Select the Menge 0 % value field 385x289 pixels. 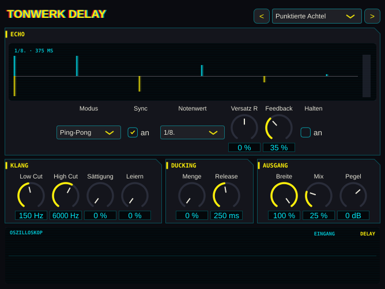pos(192,215)
